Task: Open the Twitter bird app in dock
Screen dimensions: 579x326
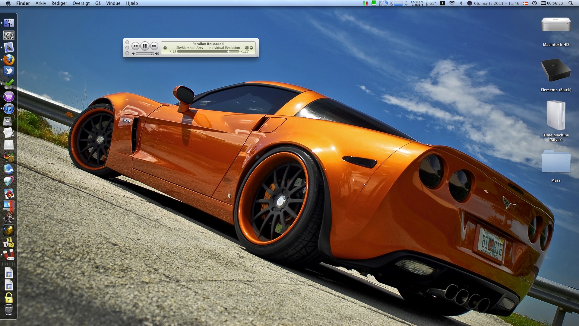Action: [x=9, y=72]
